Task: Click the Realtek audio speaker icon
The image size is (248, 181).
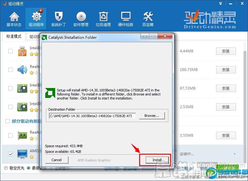Action: click(22, 70)
